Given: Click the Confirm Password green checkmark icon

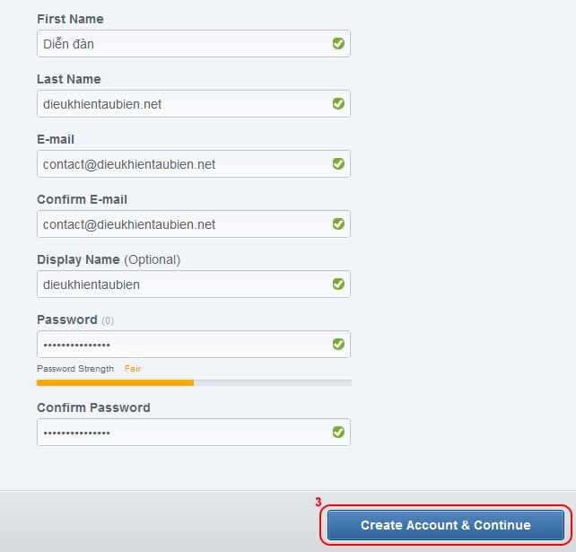Looking at the screenshot, I should pos(338,433).
